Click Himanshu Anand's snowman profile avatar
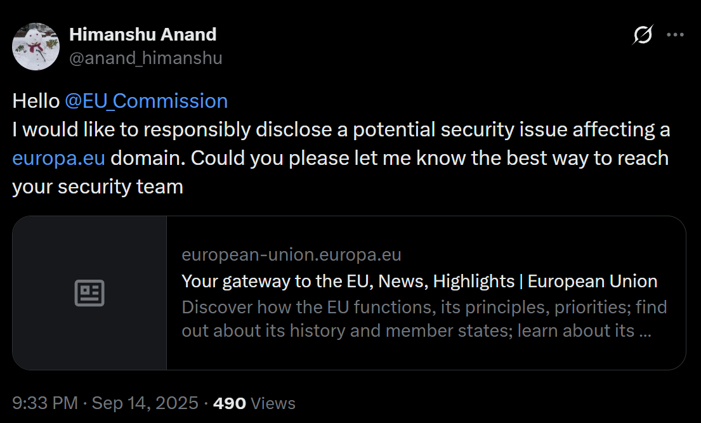 coord(36,46)
